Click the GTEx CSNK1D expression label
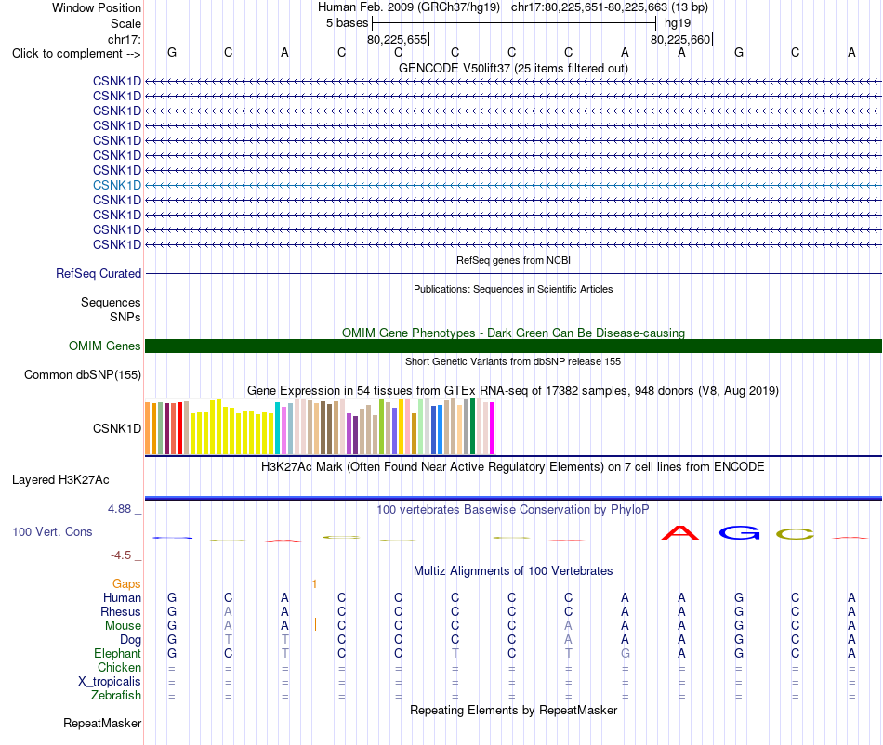The image size is (883, 745). [x=117, y=429]
